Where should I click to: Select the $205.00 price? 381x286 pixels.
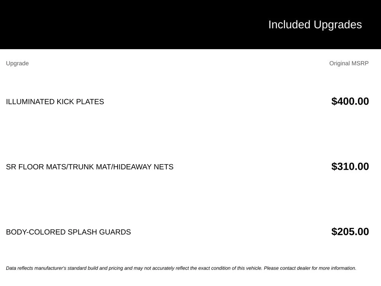click(350, 232)
